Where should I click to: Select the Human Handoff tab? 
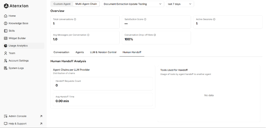(x=132, y=52)
